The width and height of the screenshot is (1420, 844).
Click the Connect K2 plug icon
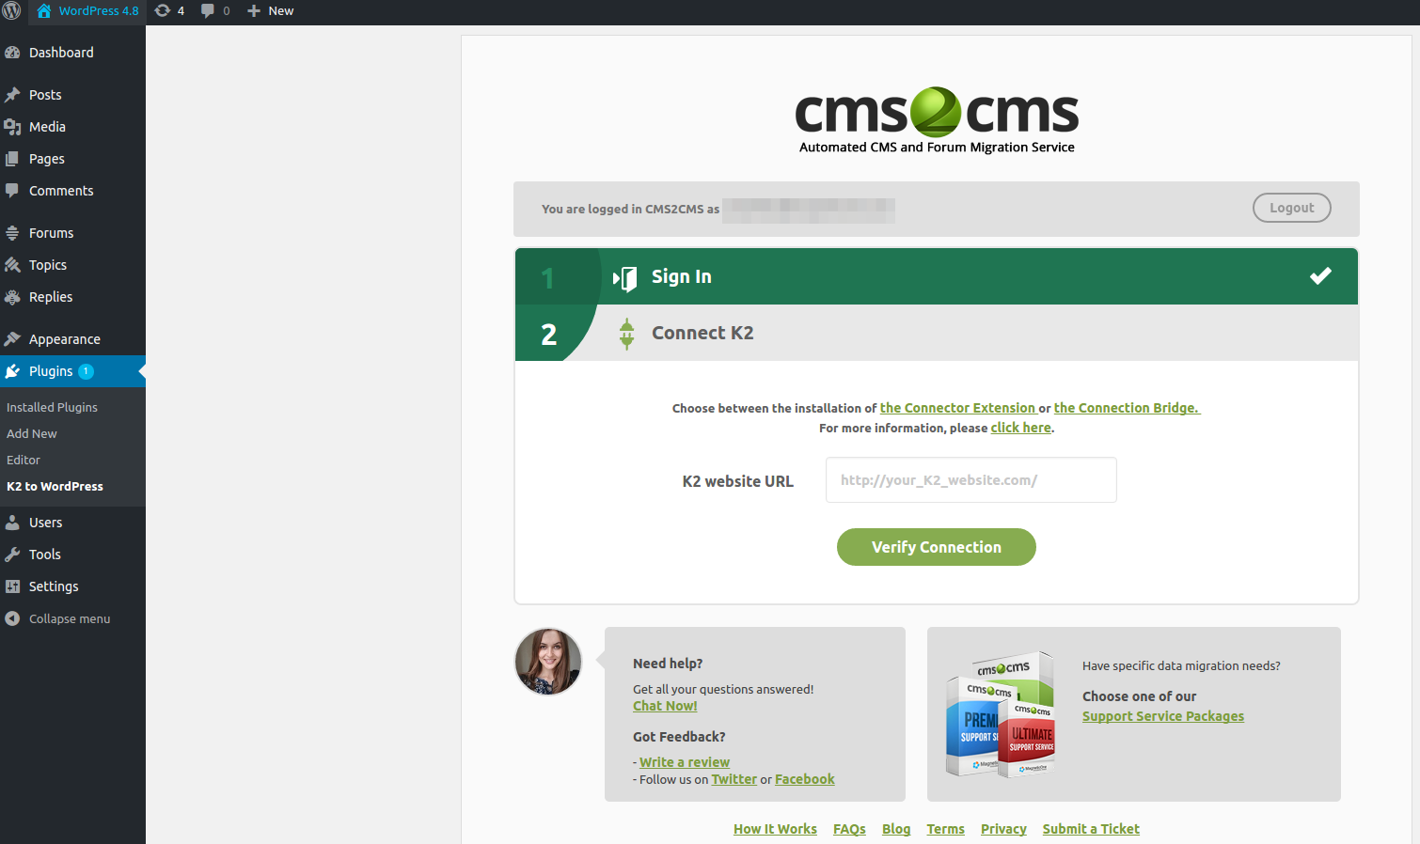click(626, 334)
